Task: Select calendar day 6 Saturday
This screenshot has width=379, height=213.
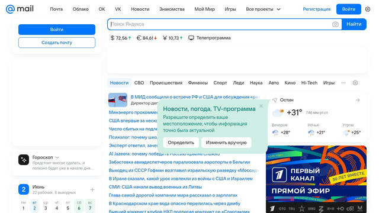Action: [79, 206]
